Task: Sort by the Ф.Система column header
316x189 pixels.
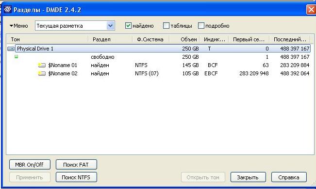Action: pyautogui.click(x=151, y=39)
